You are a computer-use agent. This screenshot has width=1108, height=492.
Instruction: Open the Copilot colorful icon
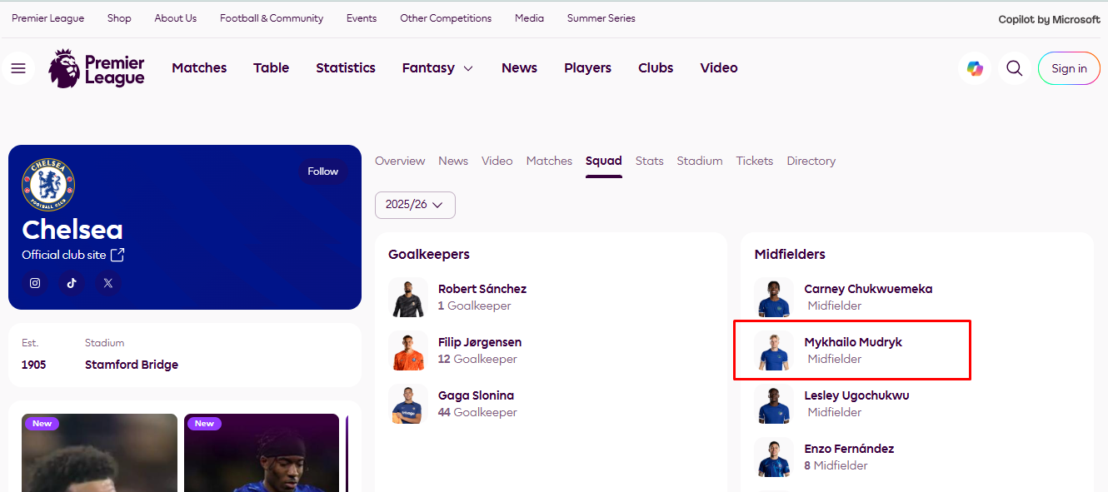tap(975, 68)
